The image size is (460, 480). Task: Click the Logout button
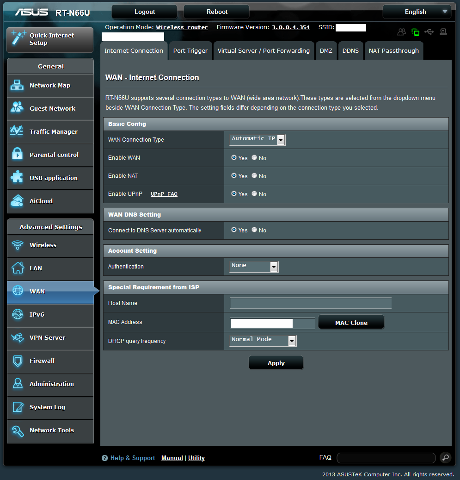(x=144, y=12)
